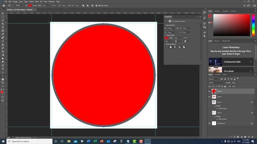Open the Filter menu
The image size is (257, 144).
[x=37, y=2]
